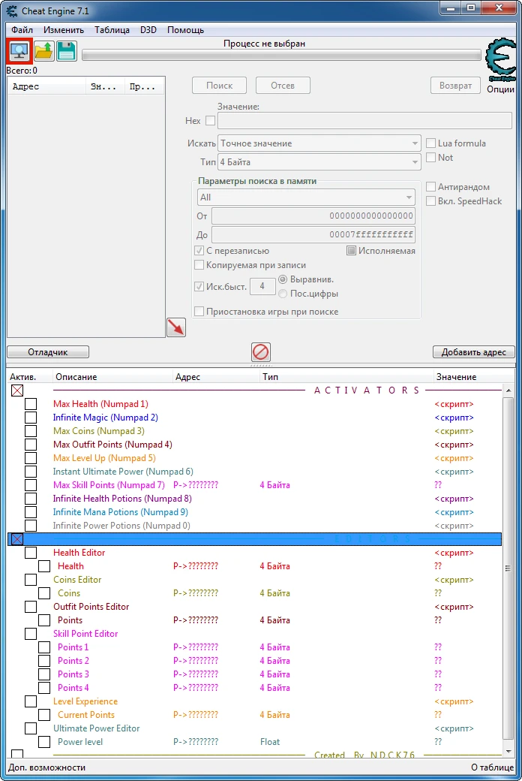Toggle the Hex checkbox
Image resolution: width=522 pixels, height=781 pixels.
pyautogui.click(x=211, y=121)
